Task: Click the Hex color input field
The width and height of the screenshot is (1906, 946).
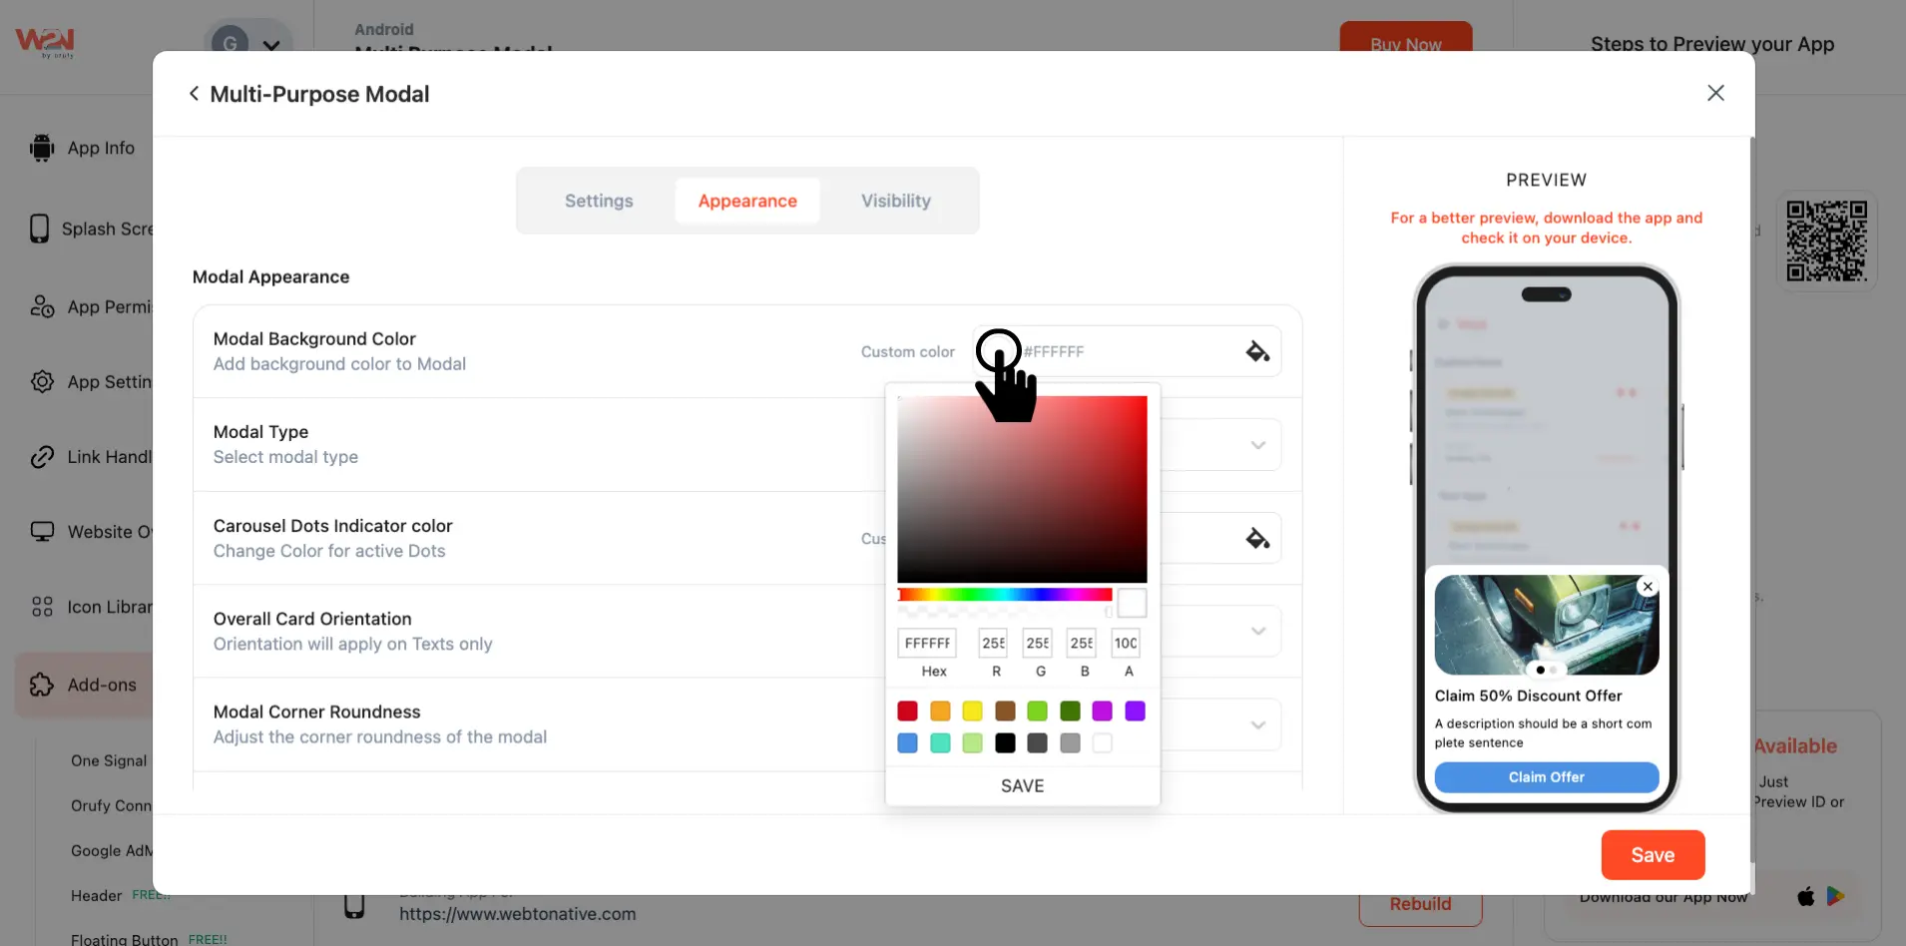Action: coord(927,644)
